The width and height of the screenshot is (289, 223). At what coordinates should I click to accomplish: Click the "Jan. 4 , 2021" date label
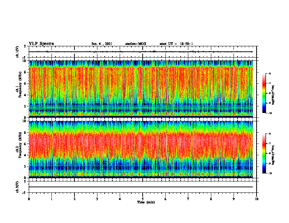[102, 44]
